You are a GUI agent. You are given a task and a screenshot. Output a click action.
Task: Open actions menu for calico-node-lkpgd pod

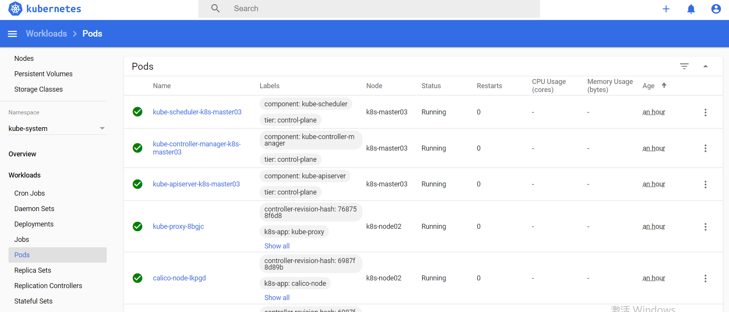(705, 278)
